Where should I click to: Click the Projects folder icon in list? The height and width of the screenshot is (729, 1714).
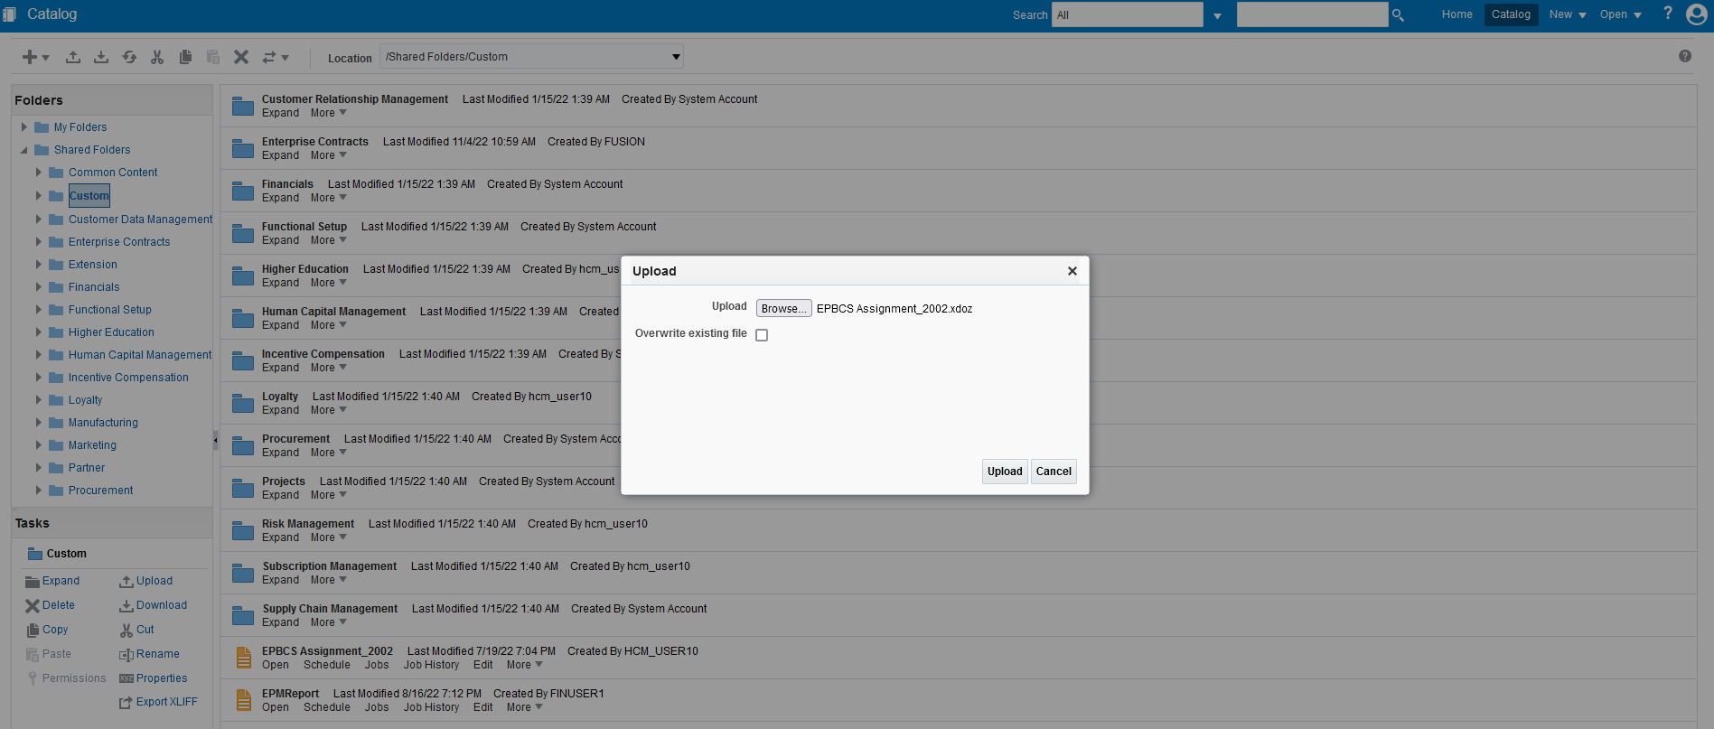[243, 488]
